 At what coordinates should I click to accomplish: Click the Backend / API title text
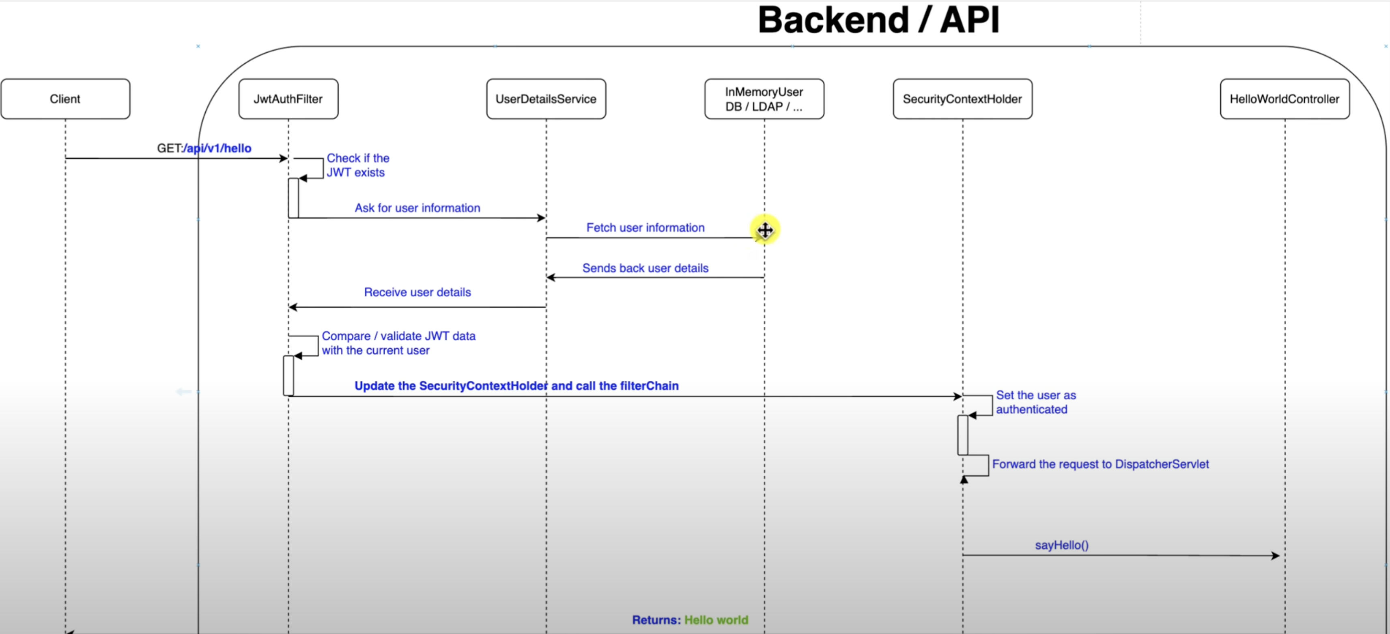point(878,21)
